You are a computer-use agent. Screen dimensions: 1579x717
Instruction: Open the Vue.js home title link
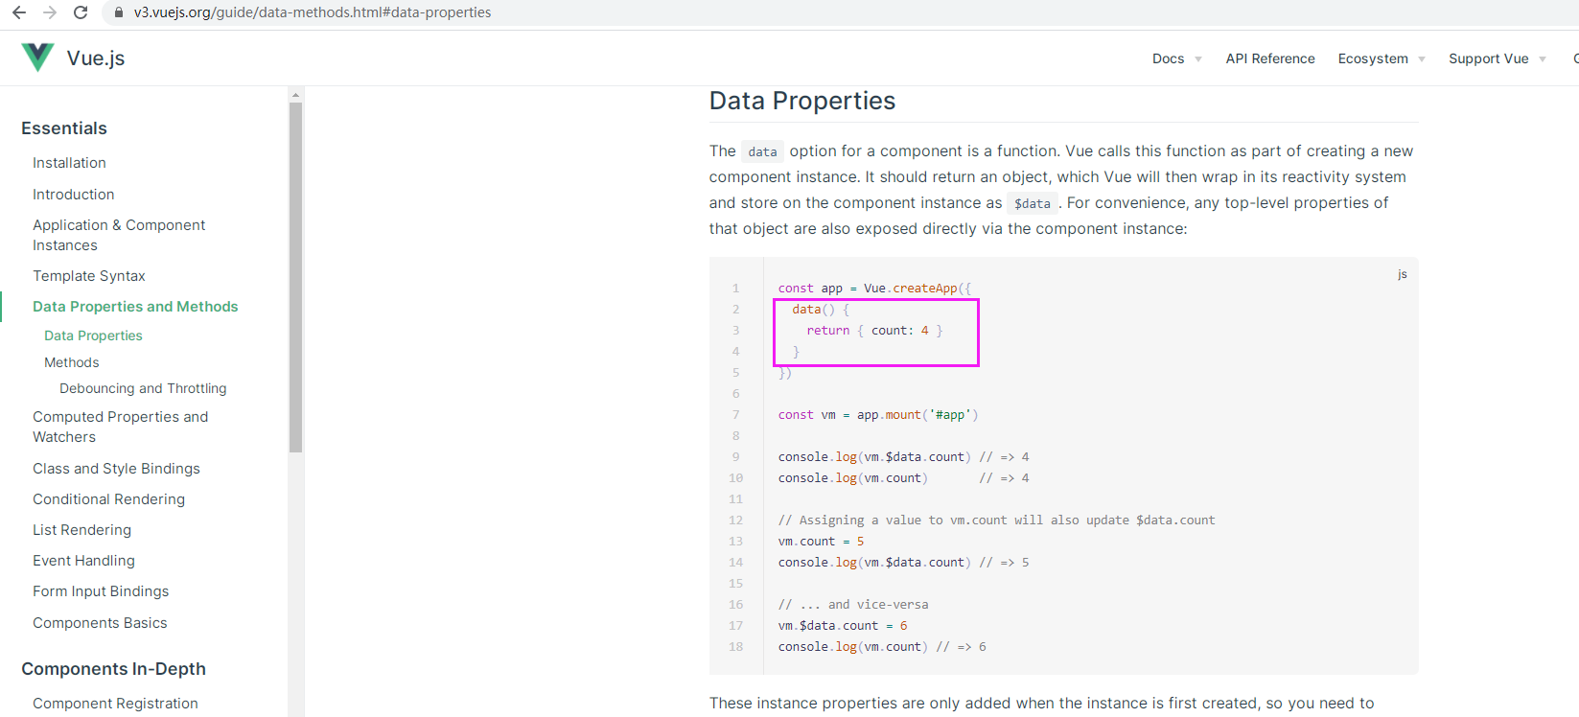point(96,58)
